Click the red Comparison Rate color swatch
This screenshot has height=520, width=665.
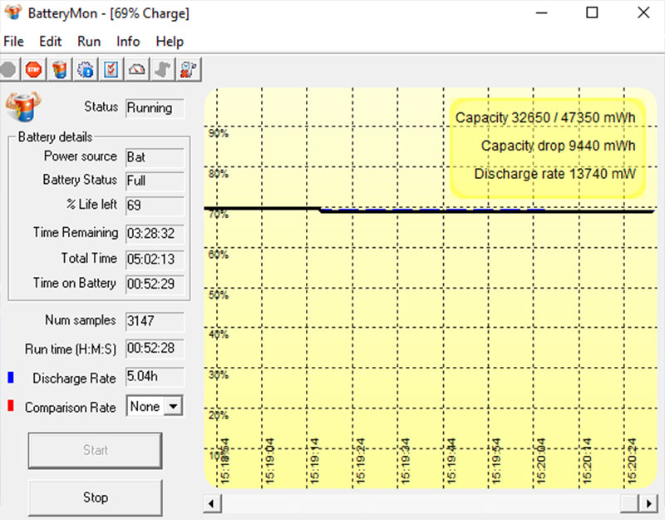pos(9,407)
